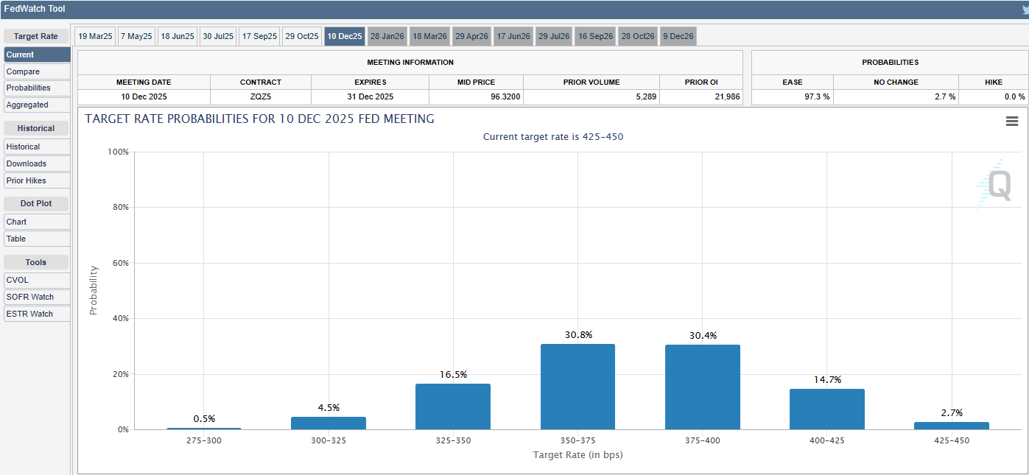The image size is (1029, 475).
Task: Open the Compare view
Action: coord(37,71)
